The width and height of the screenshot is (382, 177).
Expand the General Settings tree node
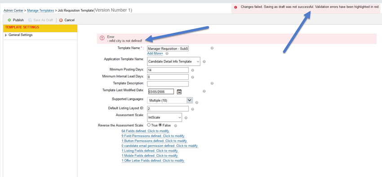point(6,35)
